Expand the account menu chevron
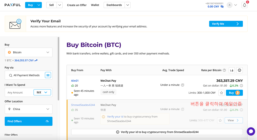 [236, 5]
